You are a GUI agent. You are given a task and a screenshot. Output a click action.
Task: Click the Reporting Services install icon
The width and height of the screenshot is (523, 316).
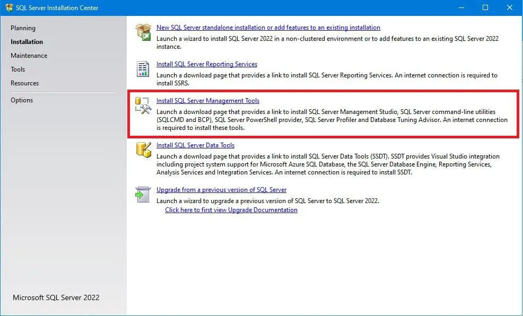coord(142,68)
